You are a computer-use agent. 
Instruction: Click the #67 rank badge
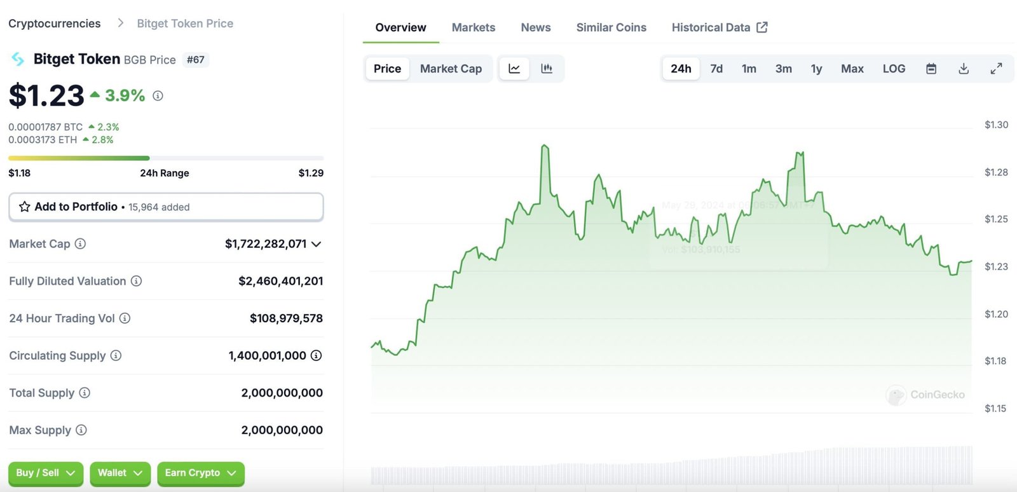(x=196, y=60)
